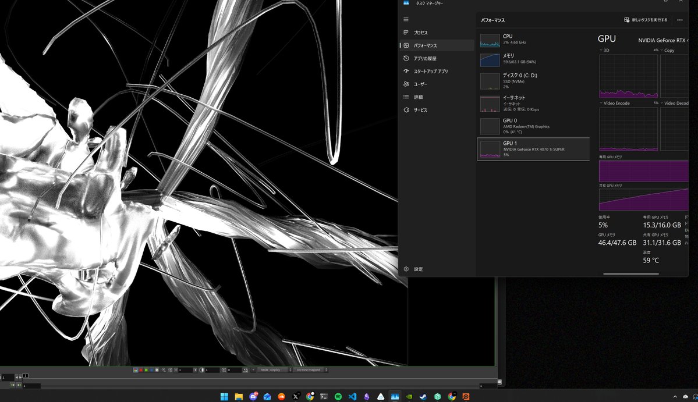The width and height of the screenshot is (698, 402).
Task: Click the jump-to-last-frame playback button
Action: (19, 385)
